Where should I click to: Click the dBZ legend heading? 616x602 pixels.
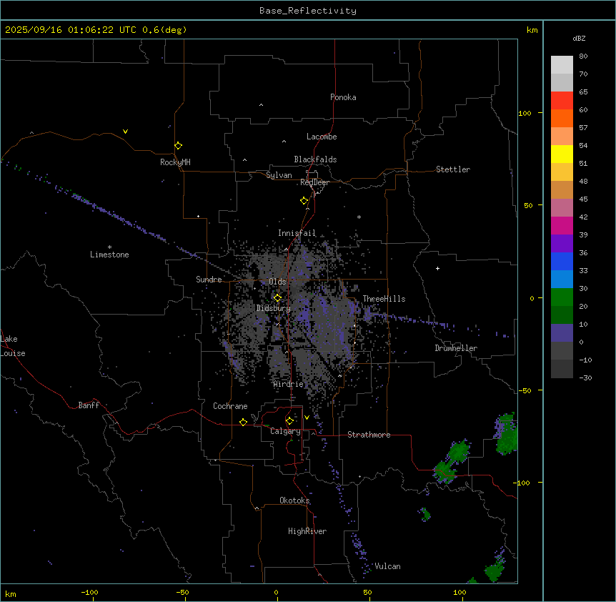579,39
